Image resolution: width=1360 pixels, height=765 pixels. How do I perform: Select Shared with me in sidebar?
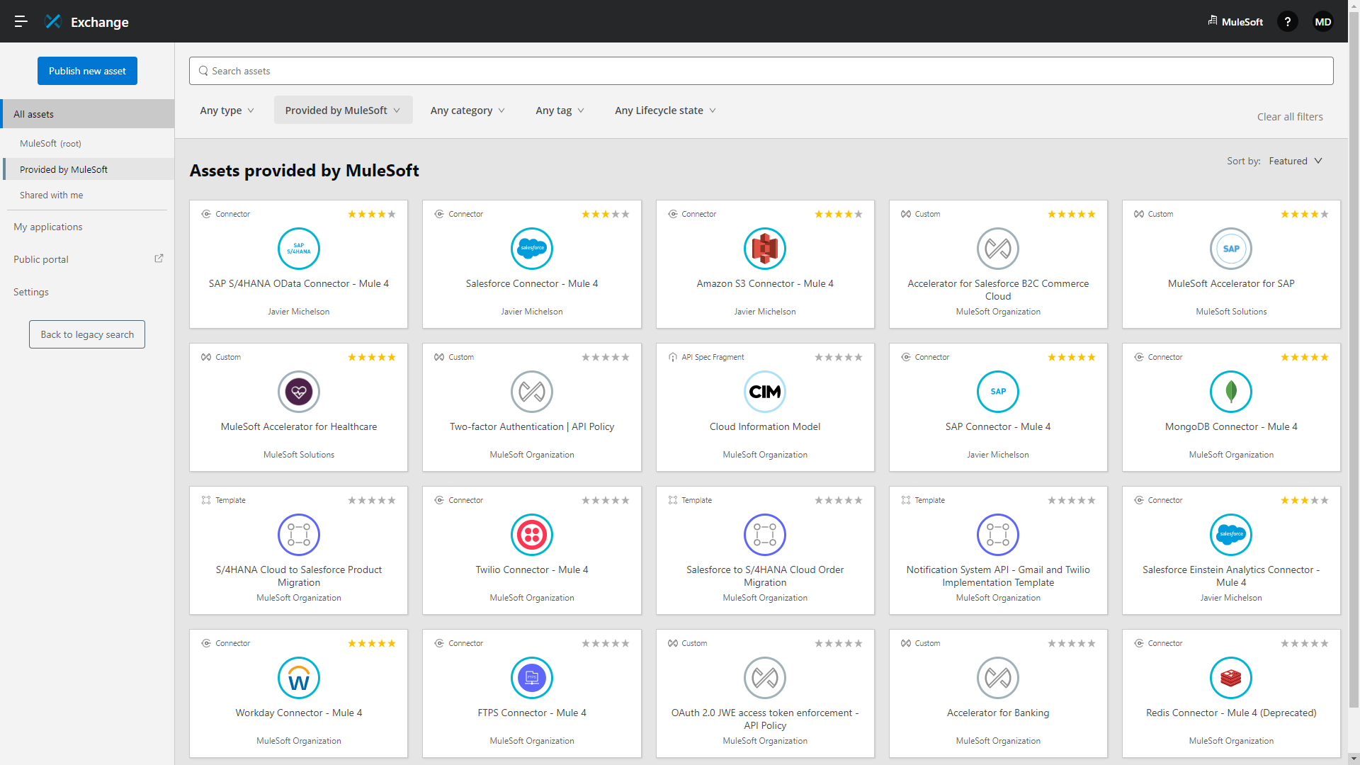click(x=51, y=195)
